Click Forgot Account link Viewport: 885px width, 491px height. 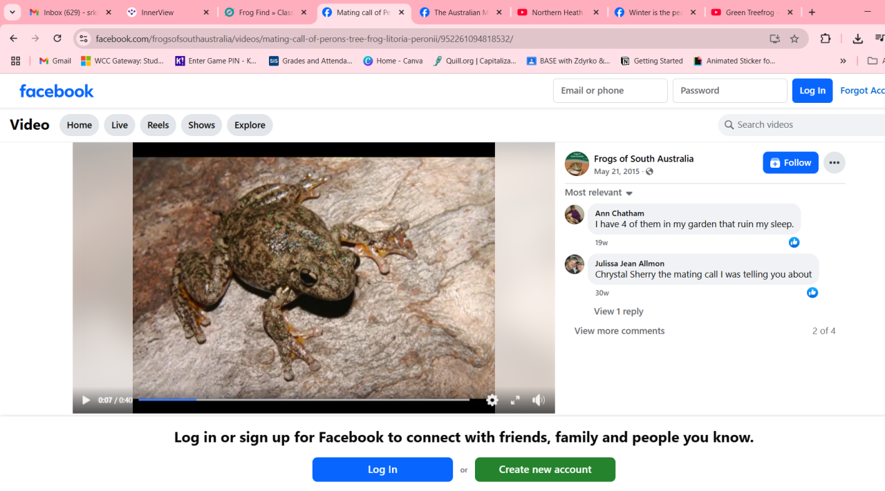(x=862, y=90)
